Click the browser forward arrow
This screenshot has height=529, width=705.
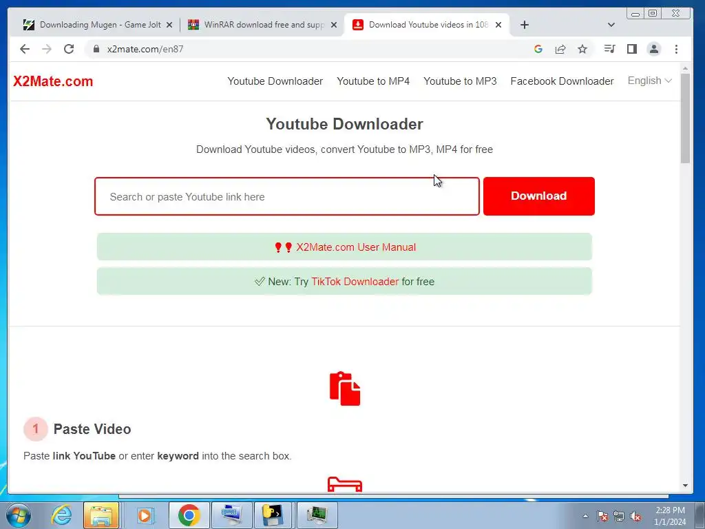(x=47, y=49)
